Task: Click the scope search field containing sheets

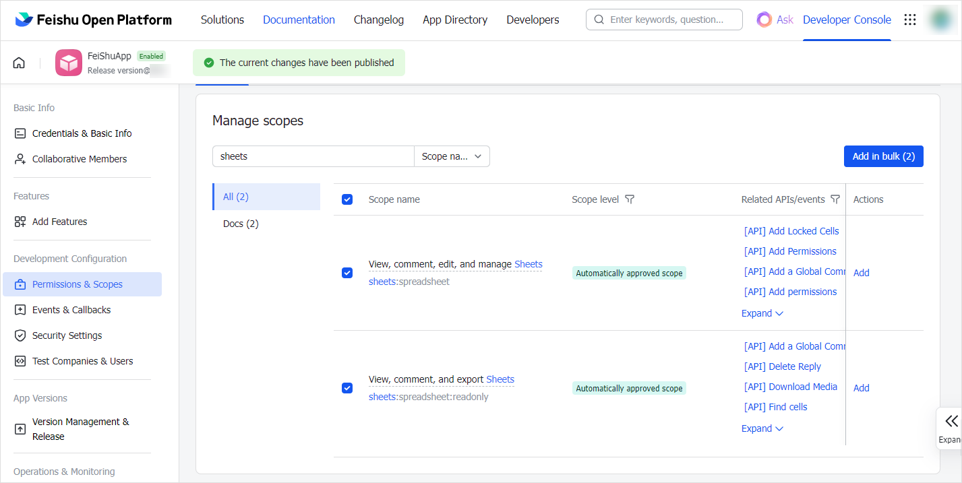Action: pyautogui.click(x=313, y=156)
